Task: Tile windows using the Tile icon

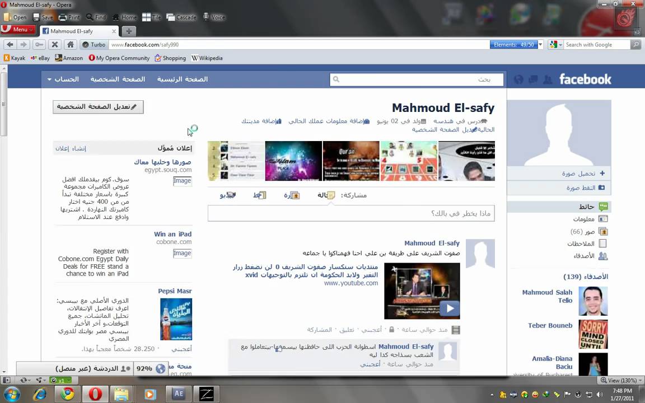Action: (x=151, y=17)
